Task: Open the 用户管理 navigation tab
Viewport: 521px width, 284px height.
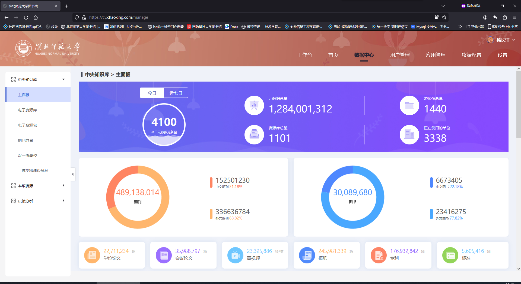Action: (x=400, y=55)
